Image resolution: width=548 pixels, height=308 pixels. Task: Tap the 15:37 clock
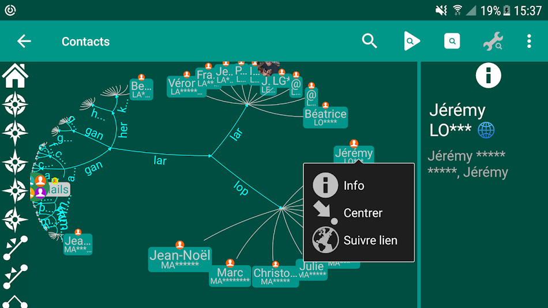pyautogui.click(x=528, y=10)
